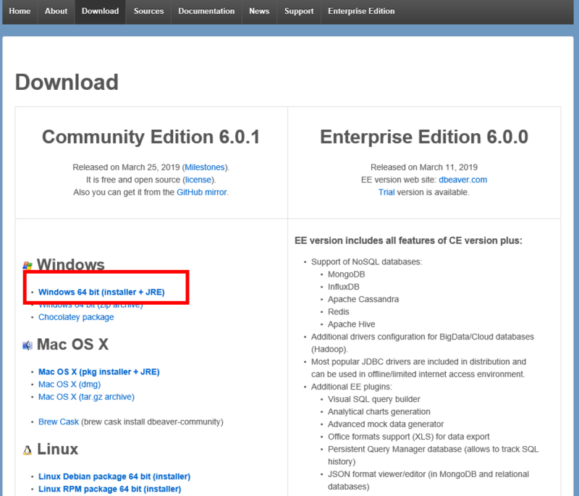This screenshot has width=579, height=496.
Task: Go to the About page
Action: click(x=56, y=11)
